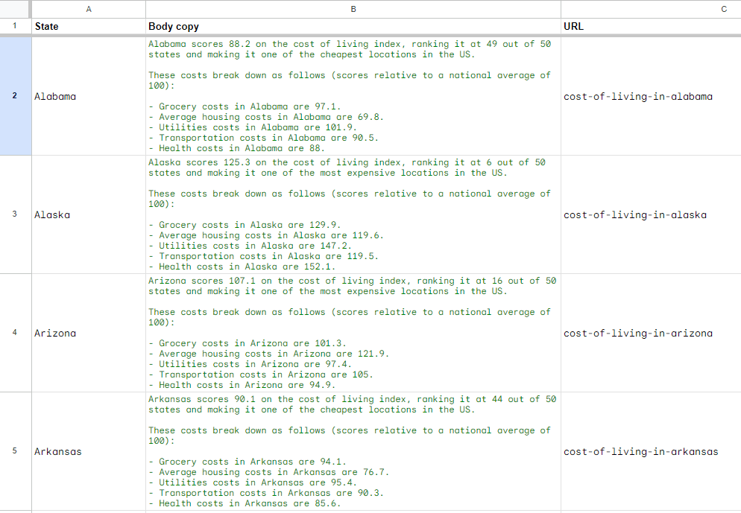Click the "Body copy" header cell

(353, 27)
